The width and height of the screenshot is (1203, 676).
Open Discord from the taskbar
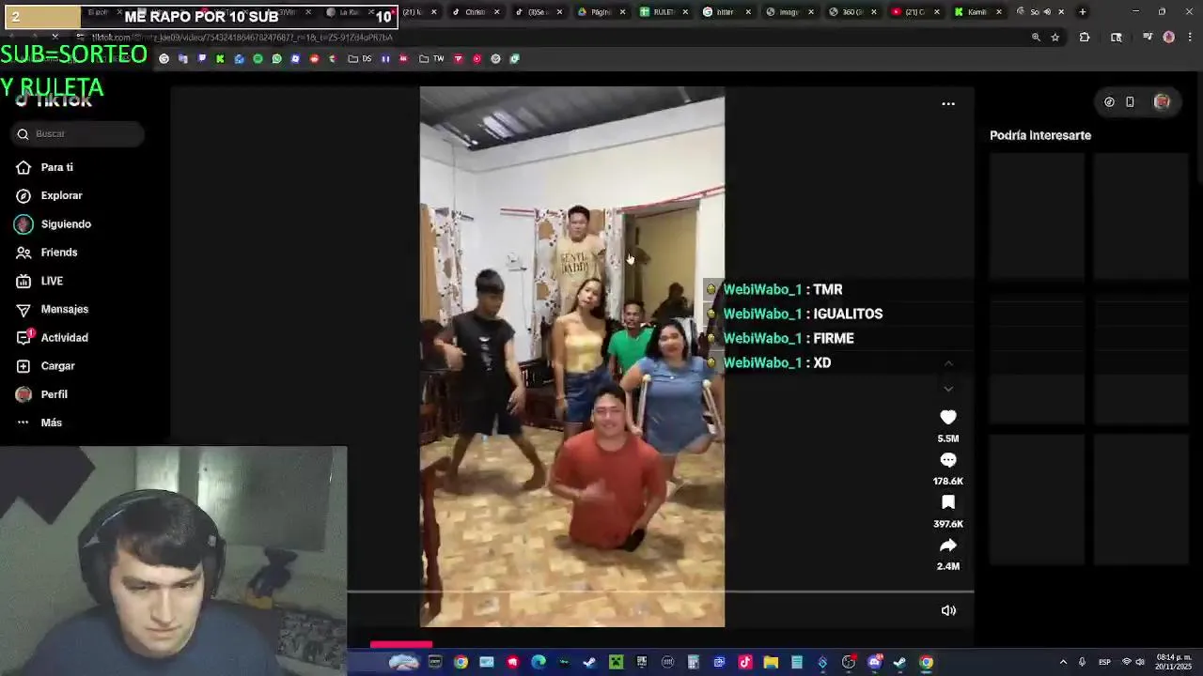tap(874, 663)
